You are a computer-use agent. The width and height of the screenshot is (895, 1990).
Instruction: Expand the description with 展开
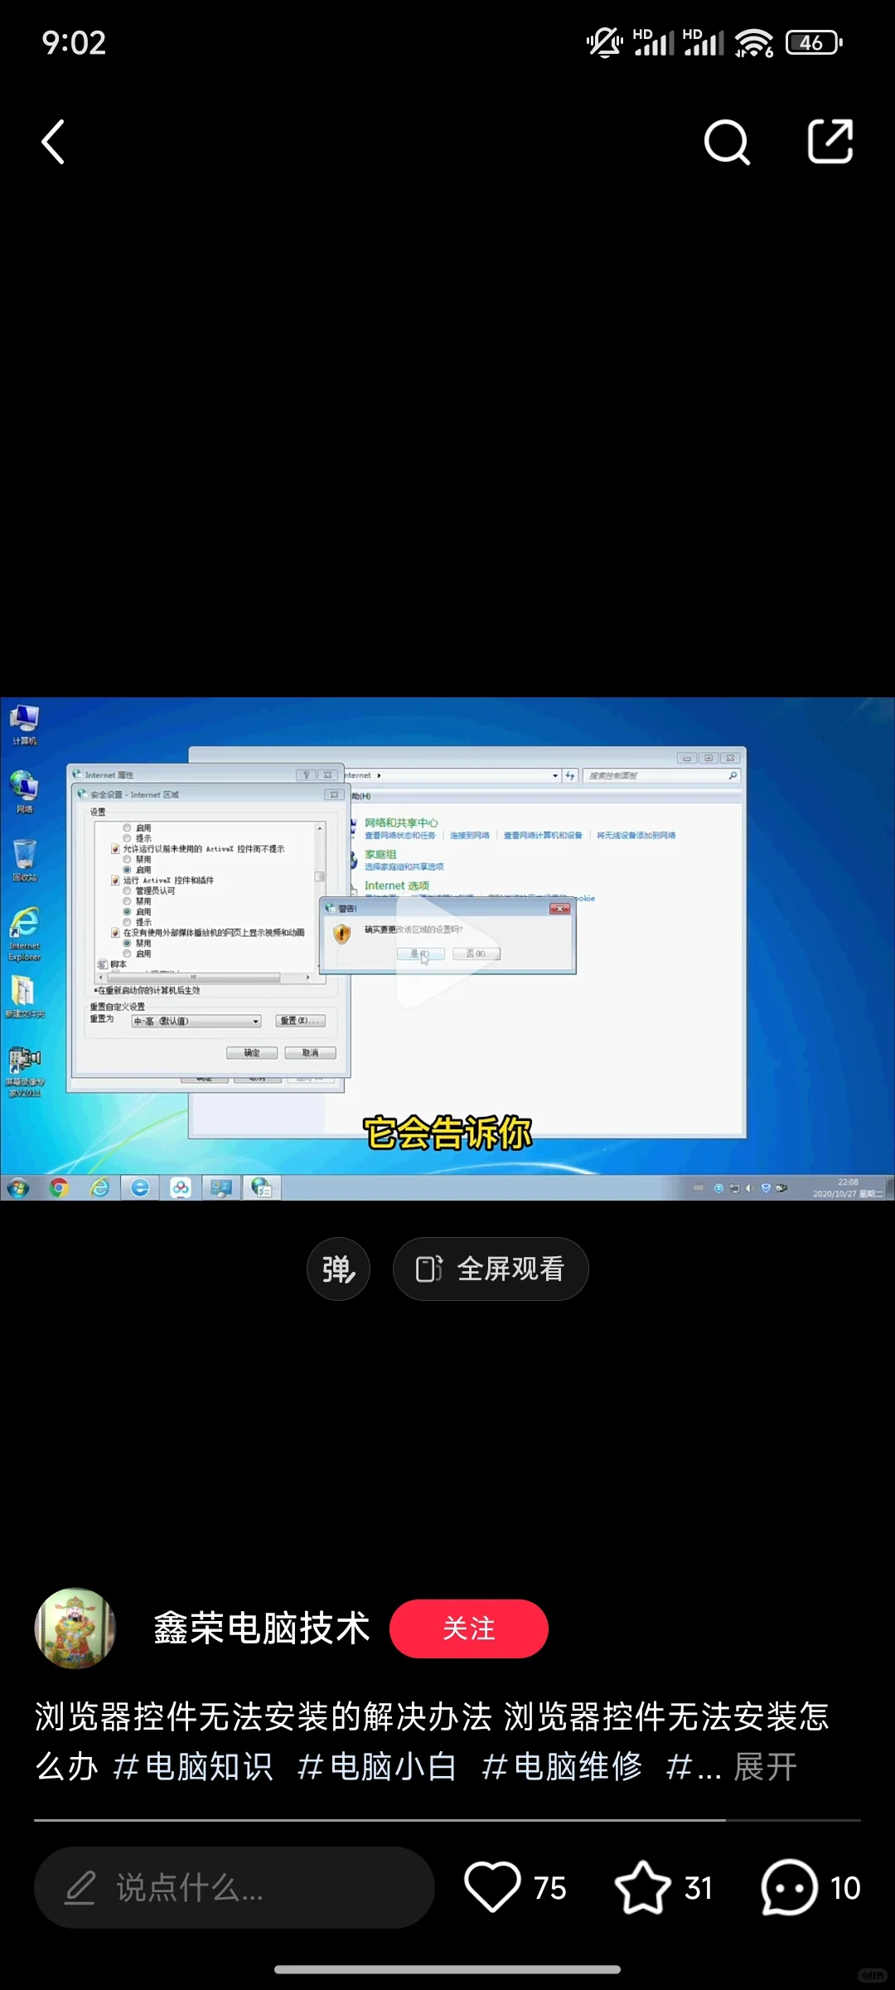[766, 1767]
